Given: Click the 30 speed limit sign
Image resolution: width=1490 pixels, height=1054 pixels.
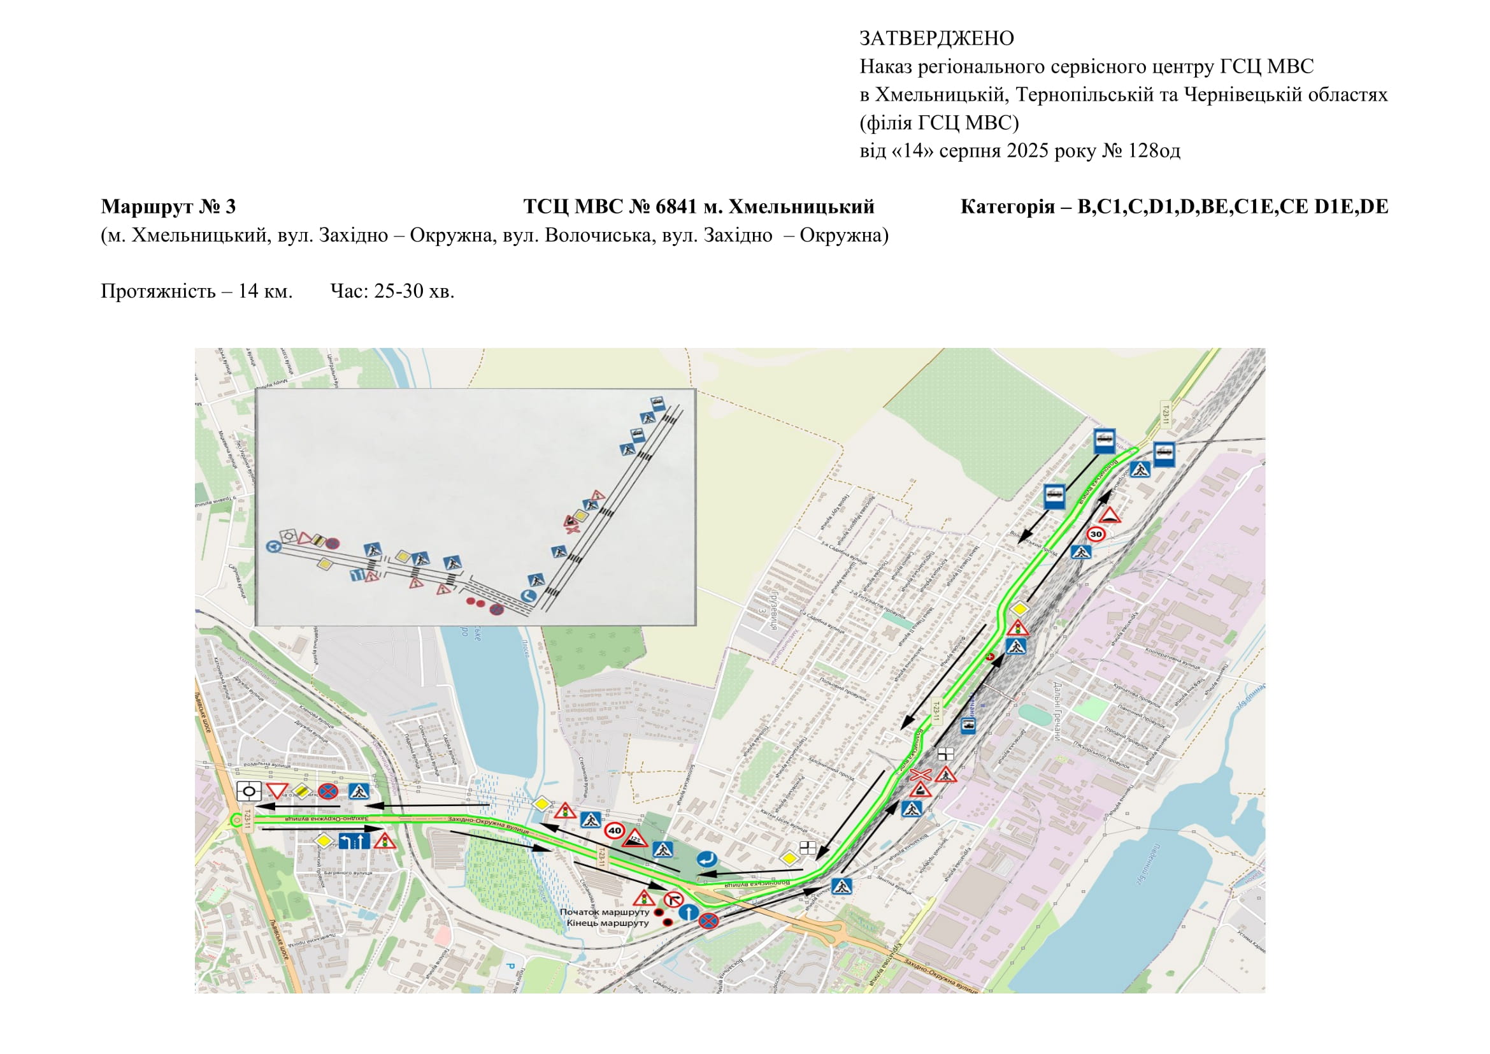Looking at the screenshot, I should [1096, 534].
